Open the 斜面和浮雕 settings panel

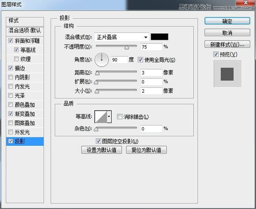click(27, 41)
